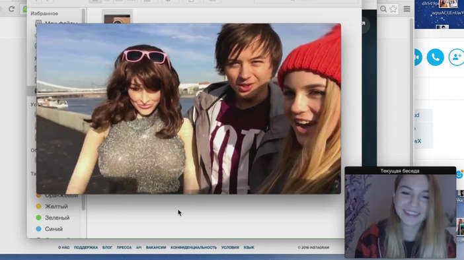Bookmark the page with the star icon
The height and width of the screenshot is (260, 464).
coord(393,9)
